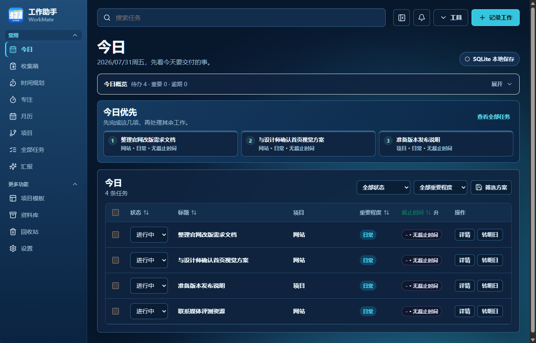Click the 无截止时间 pill in 整理官网改版需求文档 row
Image resolution: width=536 pixels, height=343 pixels.
[422, 235]
